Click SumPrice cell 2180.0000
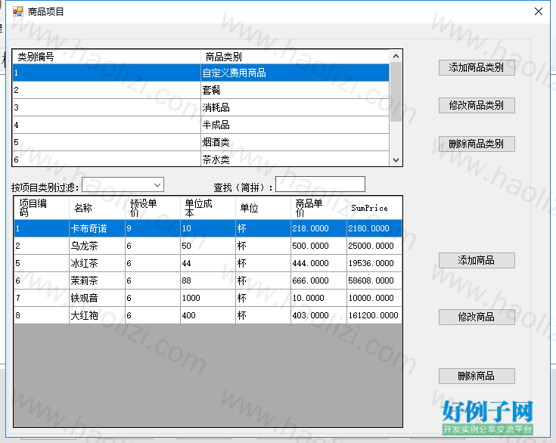This screenshot has width=556, height=443. 374,228
